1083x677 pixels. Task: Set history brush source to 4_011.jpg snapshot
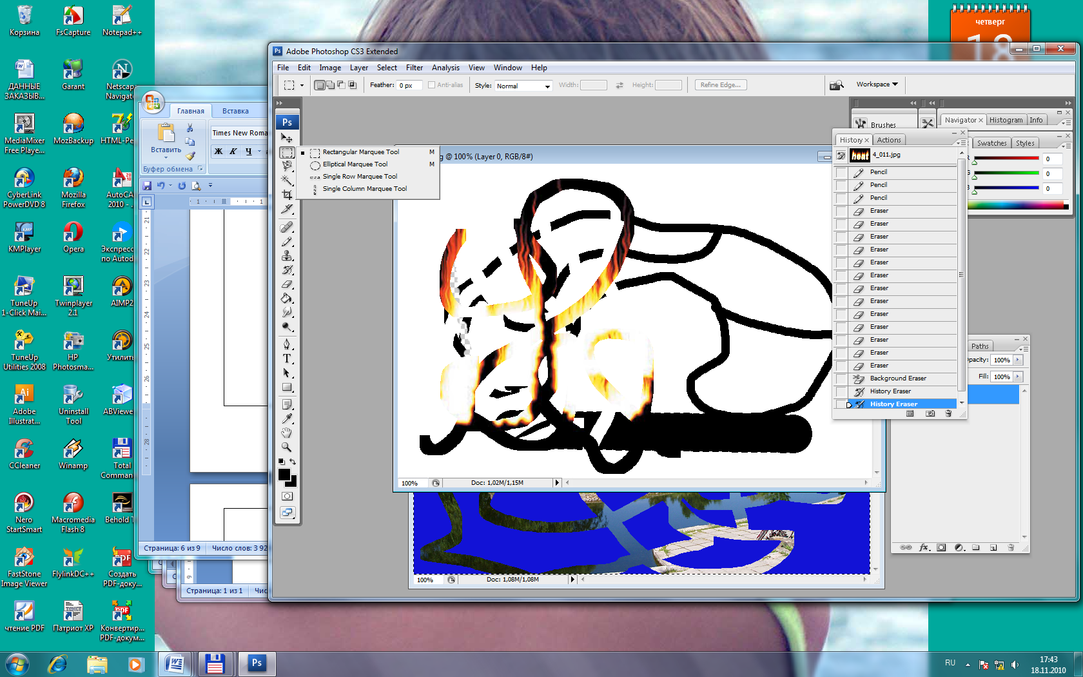(x=841, y=155)
